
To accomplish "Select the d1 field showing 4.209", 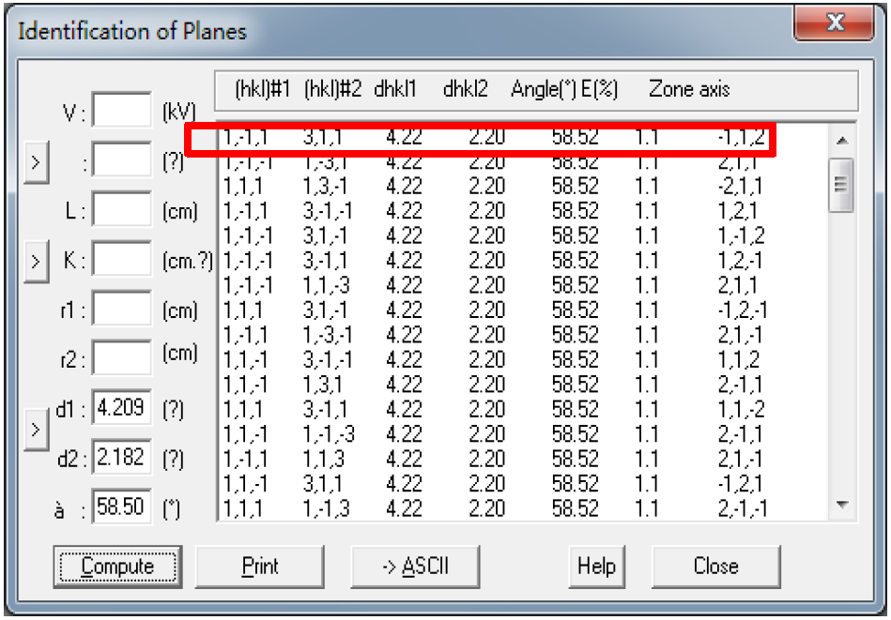I will coord(122,407).
